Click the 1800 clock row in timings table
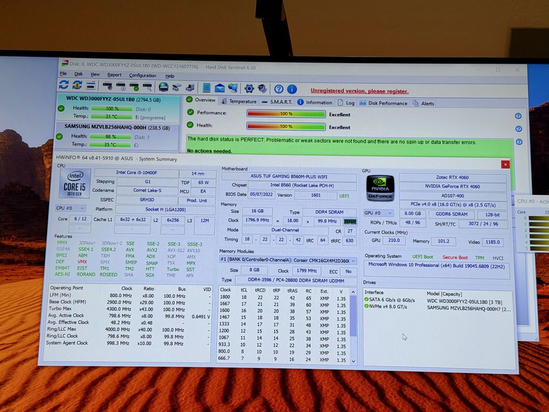549x412 pixels. coord(282,298)
